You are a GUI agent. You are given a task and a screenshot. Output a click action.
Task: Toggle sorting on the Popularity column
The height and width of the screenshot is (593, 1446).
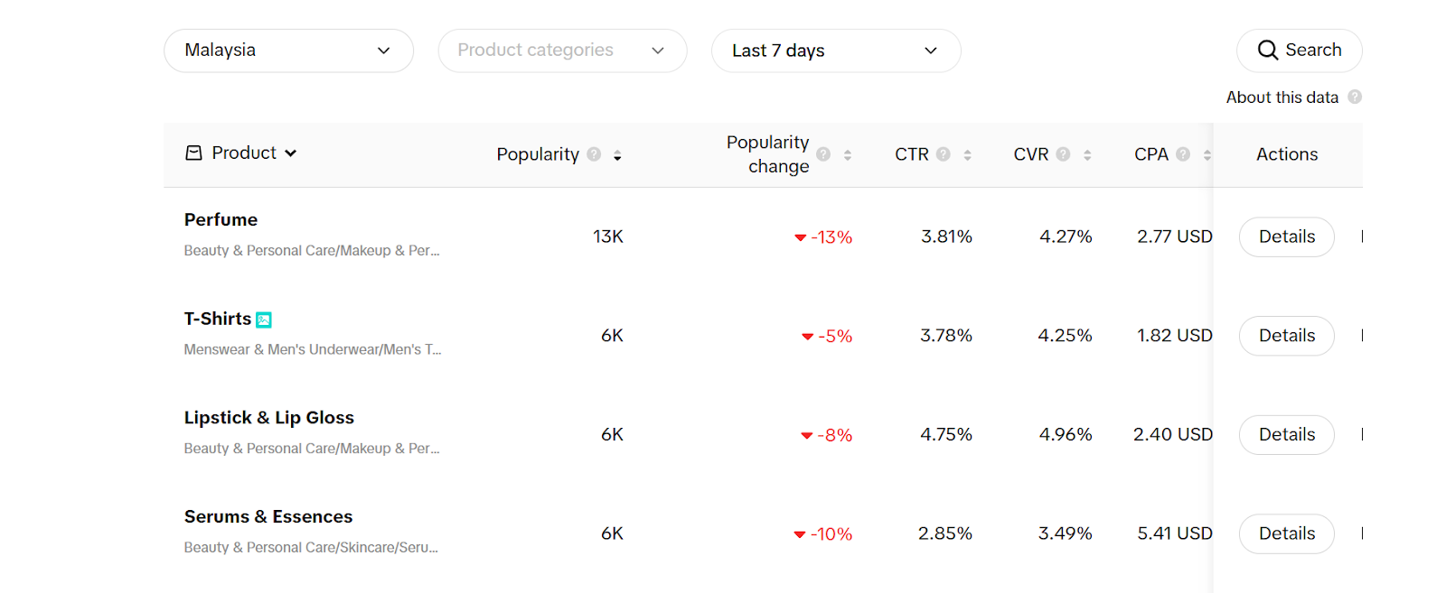(x=617, y=154)
